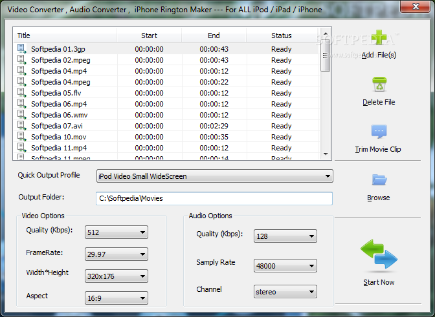Select the Softpedia 11.mp4 row title

click(x=59, y=148)
